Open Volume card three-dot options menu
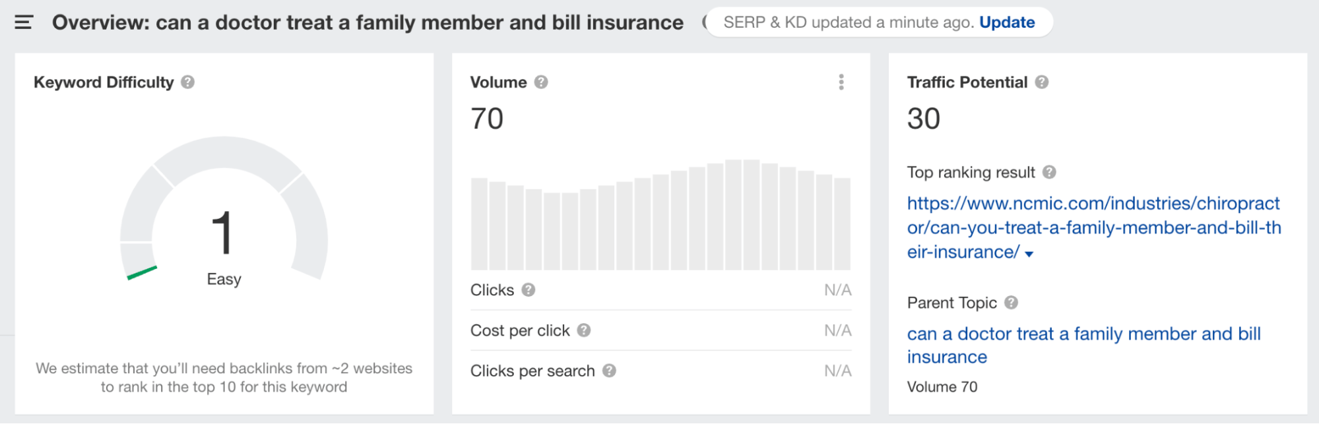The width and height of the screenshot is (1319, 424). click(x=841, y=82)
